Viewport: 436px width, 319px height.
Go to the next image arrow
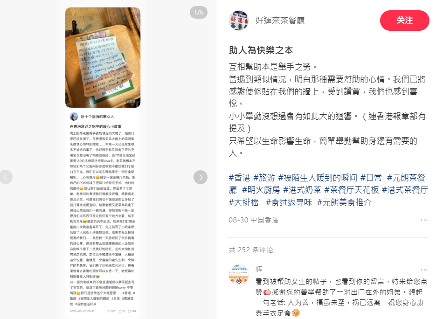click(201, 177)
